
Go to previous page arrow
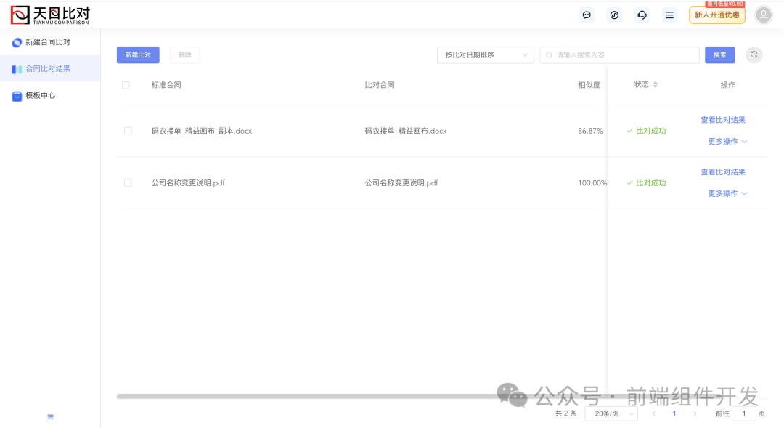[x=653, y=413]
